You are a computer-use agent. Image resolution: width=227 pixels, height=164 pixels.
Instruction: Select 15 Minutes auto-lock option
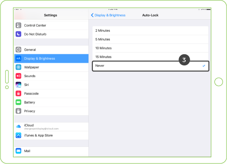150,57
